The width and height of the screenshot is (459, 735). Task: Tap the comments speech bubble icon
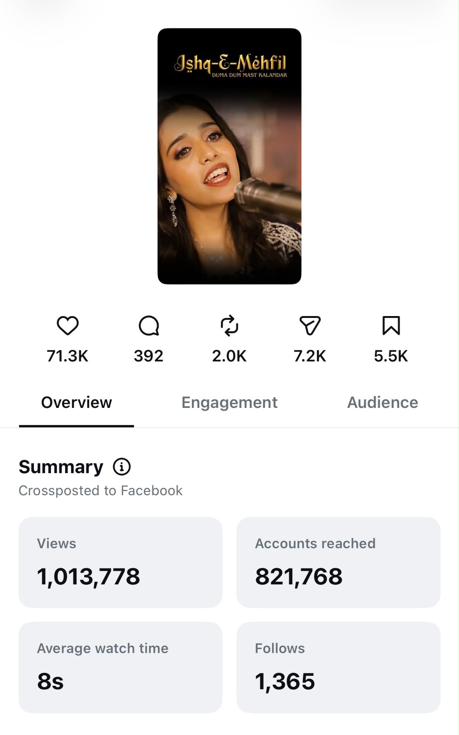[x=149, y=325]
